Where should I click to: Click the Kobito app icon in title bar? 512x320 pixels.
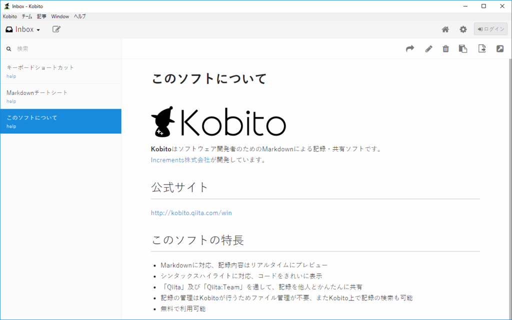[x=6, y=6]
